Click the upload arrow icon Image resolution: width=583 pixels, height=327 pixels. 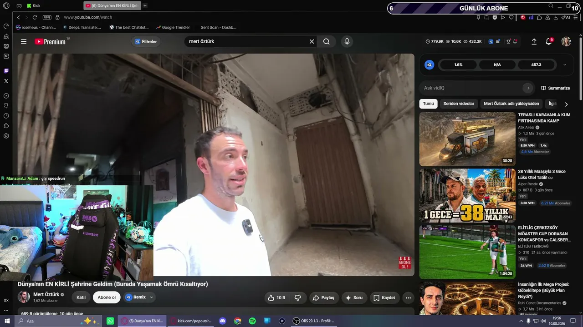tap(534, 41)
